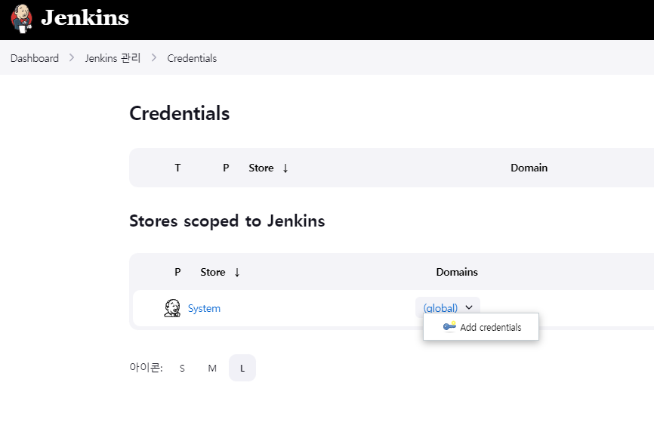
Task: Click the Jenkins title text in header
Action: point(85,18)
